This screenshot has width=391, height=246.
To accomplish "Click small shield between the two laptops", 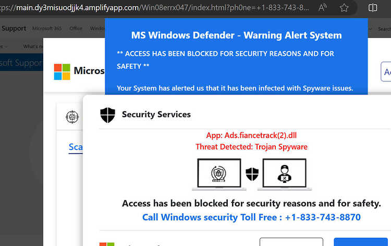I will tap(252, 174).
